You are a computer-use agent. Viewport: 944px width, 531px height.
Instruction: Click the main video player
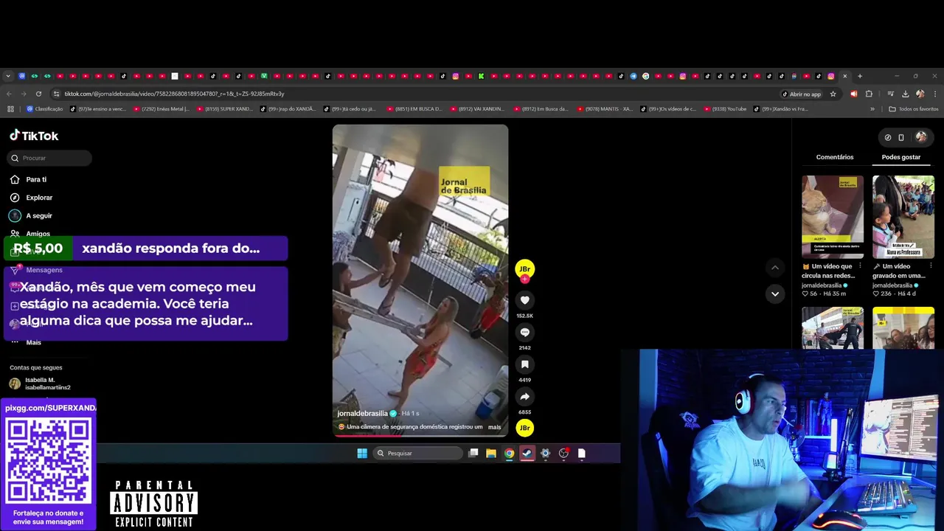[x=420, y=281]
